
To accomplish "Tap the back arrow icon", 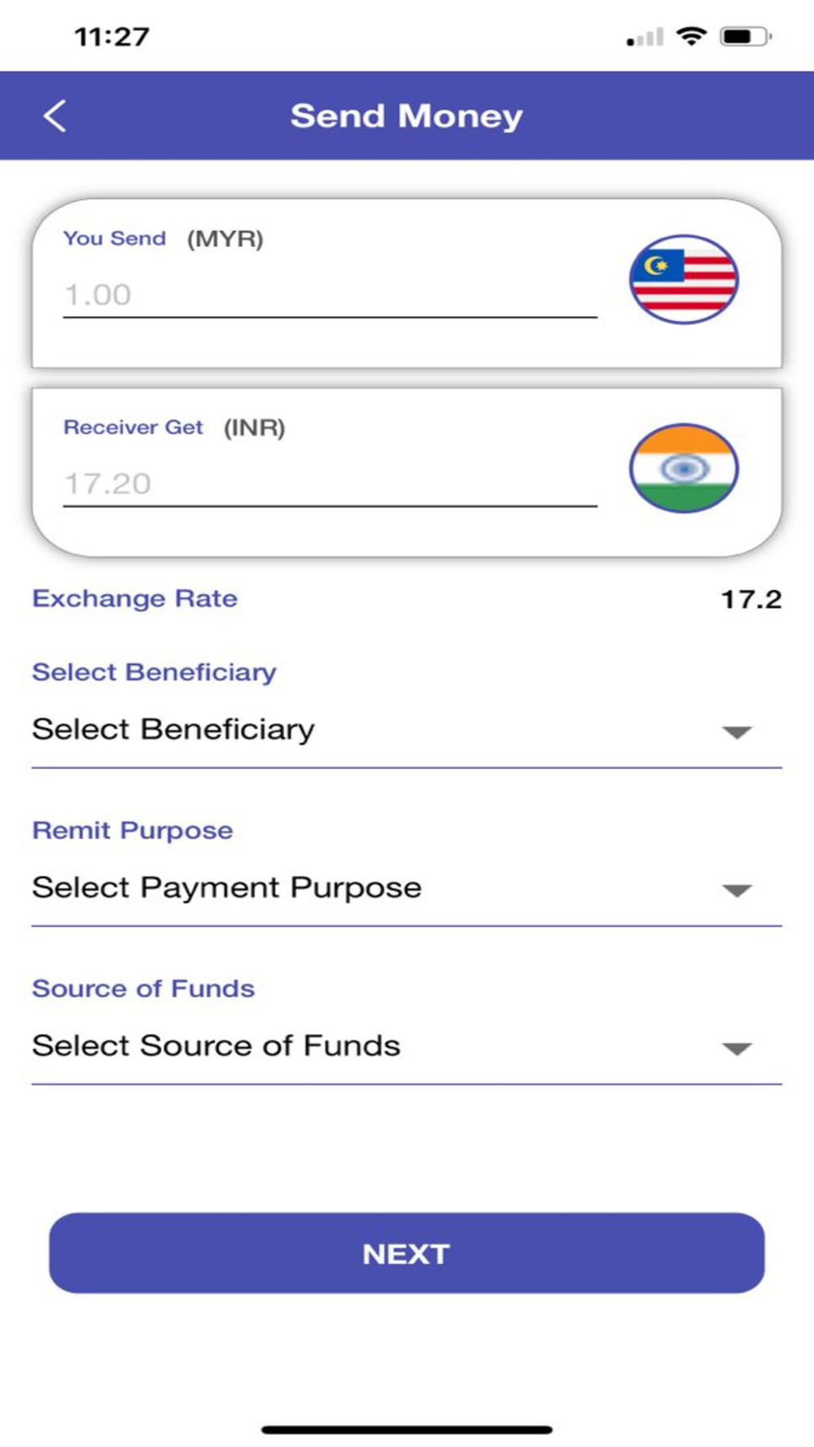I will [x=55, y=116].
